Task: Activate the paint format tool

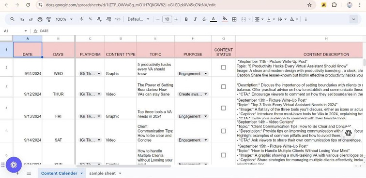Action: 48,19
